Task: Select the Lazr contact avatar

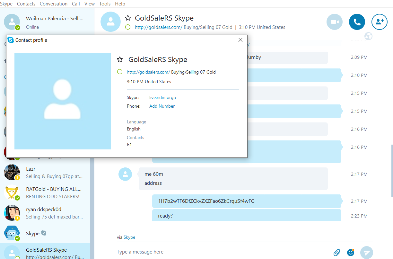Action: (12, 173)
